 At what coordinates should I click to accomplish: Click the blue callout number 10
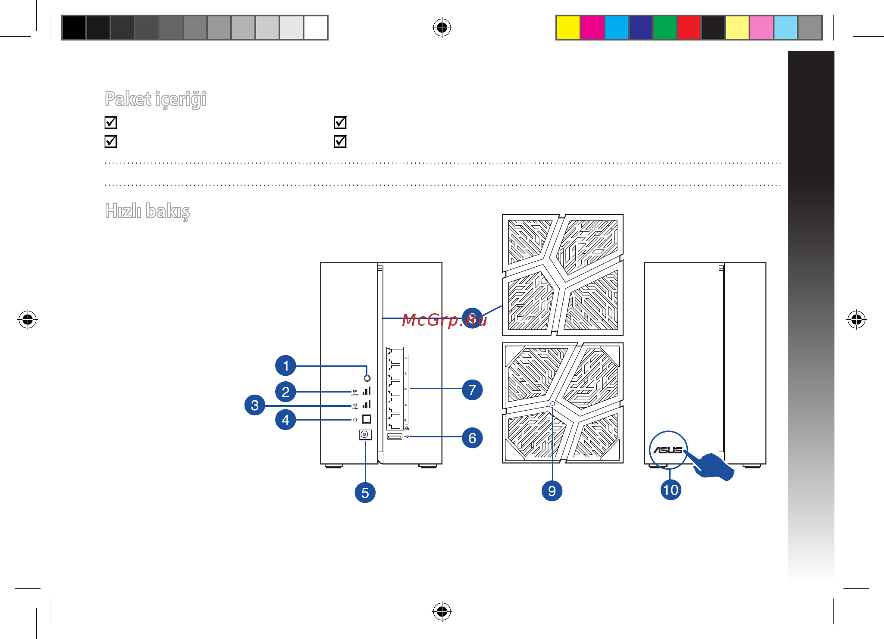coord(671,490)
